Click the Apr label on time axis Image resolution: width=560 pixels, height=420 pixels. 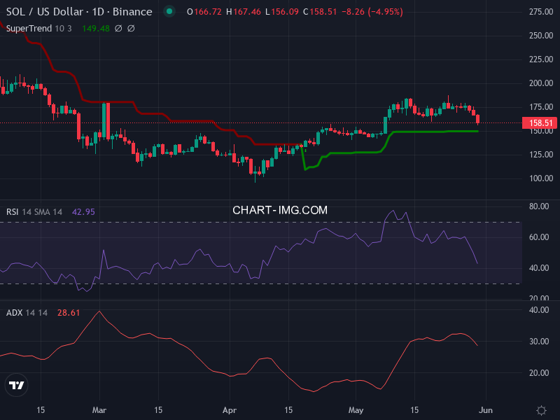230,410
